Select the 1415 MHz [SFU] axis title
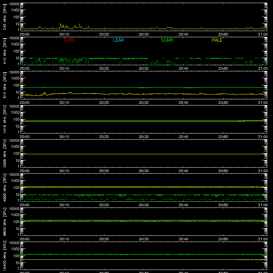 pos(4,119)
